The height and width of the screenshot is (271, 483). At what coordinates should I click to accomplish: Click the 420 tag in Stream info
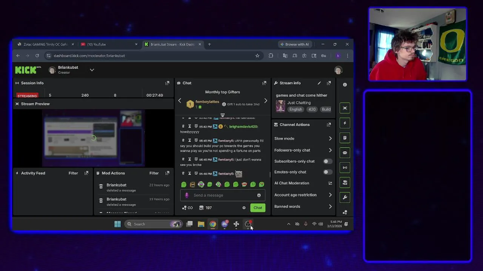coord(312,110)
